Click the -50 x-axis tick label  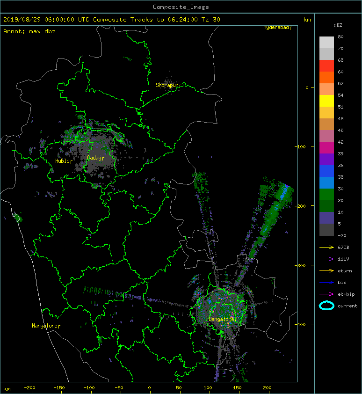pyautogui.click(x=119, y=388)
